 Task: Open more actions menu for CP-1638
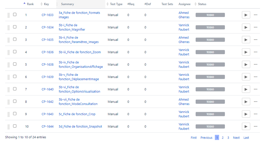click(255, 64)
